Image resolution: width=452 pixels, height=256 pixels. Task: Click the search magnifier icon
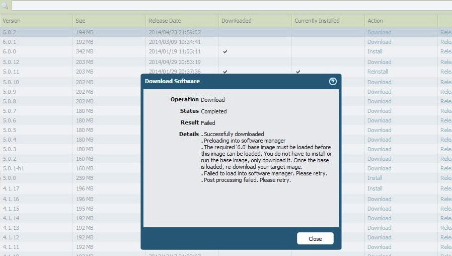(5, 6)
